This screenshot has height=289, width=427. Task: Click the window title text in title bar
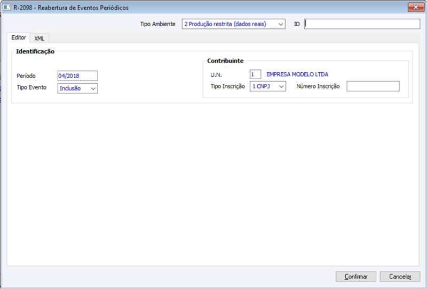[x=71, y=7]
